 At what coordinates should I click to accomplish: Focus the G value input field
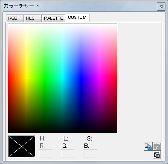tap(68, 153)
